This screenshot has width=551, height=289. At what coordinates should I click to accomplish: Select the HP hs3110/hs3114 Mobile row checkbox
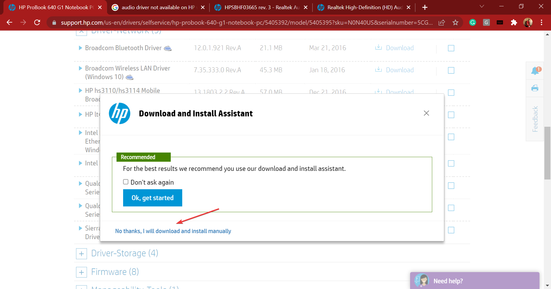point(451,93)
